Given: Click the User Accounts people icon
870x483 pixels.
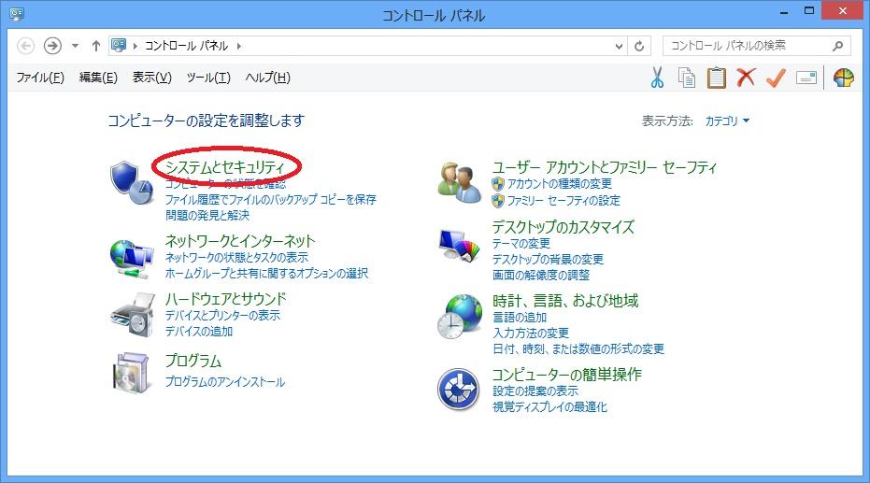Looking at the screenshot, I should (459, 182).
